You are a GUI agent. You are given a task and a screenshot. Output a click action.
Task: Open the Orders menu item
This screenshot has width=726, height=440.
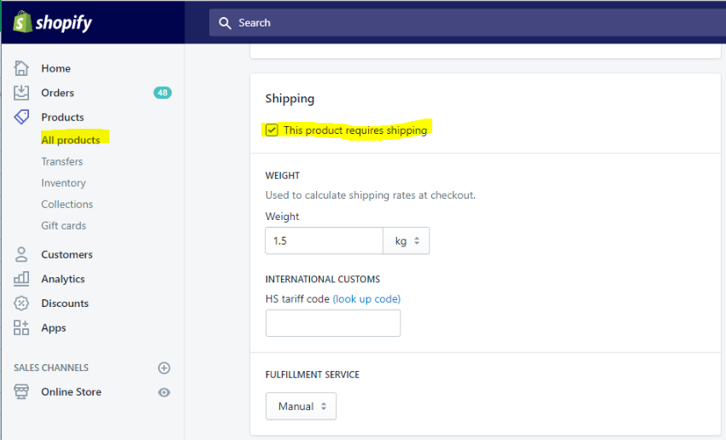pyautogui.click(x=57, y=93)
